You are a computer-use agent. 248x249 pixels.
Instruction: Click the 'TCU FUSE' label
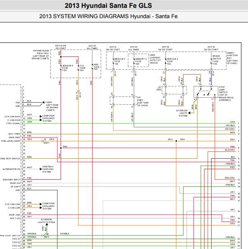[x=83, y=67]
